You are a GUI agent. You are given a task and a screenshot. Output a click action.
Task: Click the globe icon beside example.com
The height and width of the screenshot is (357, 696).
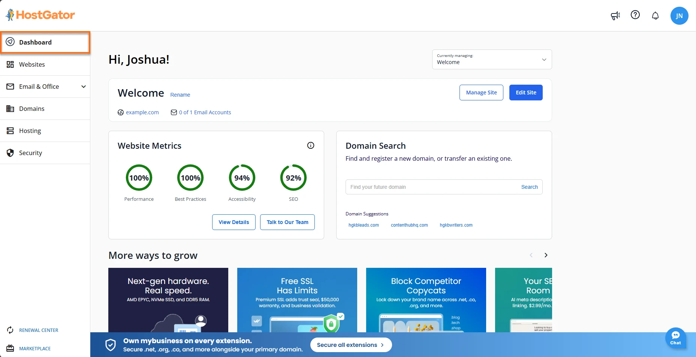121,112
